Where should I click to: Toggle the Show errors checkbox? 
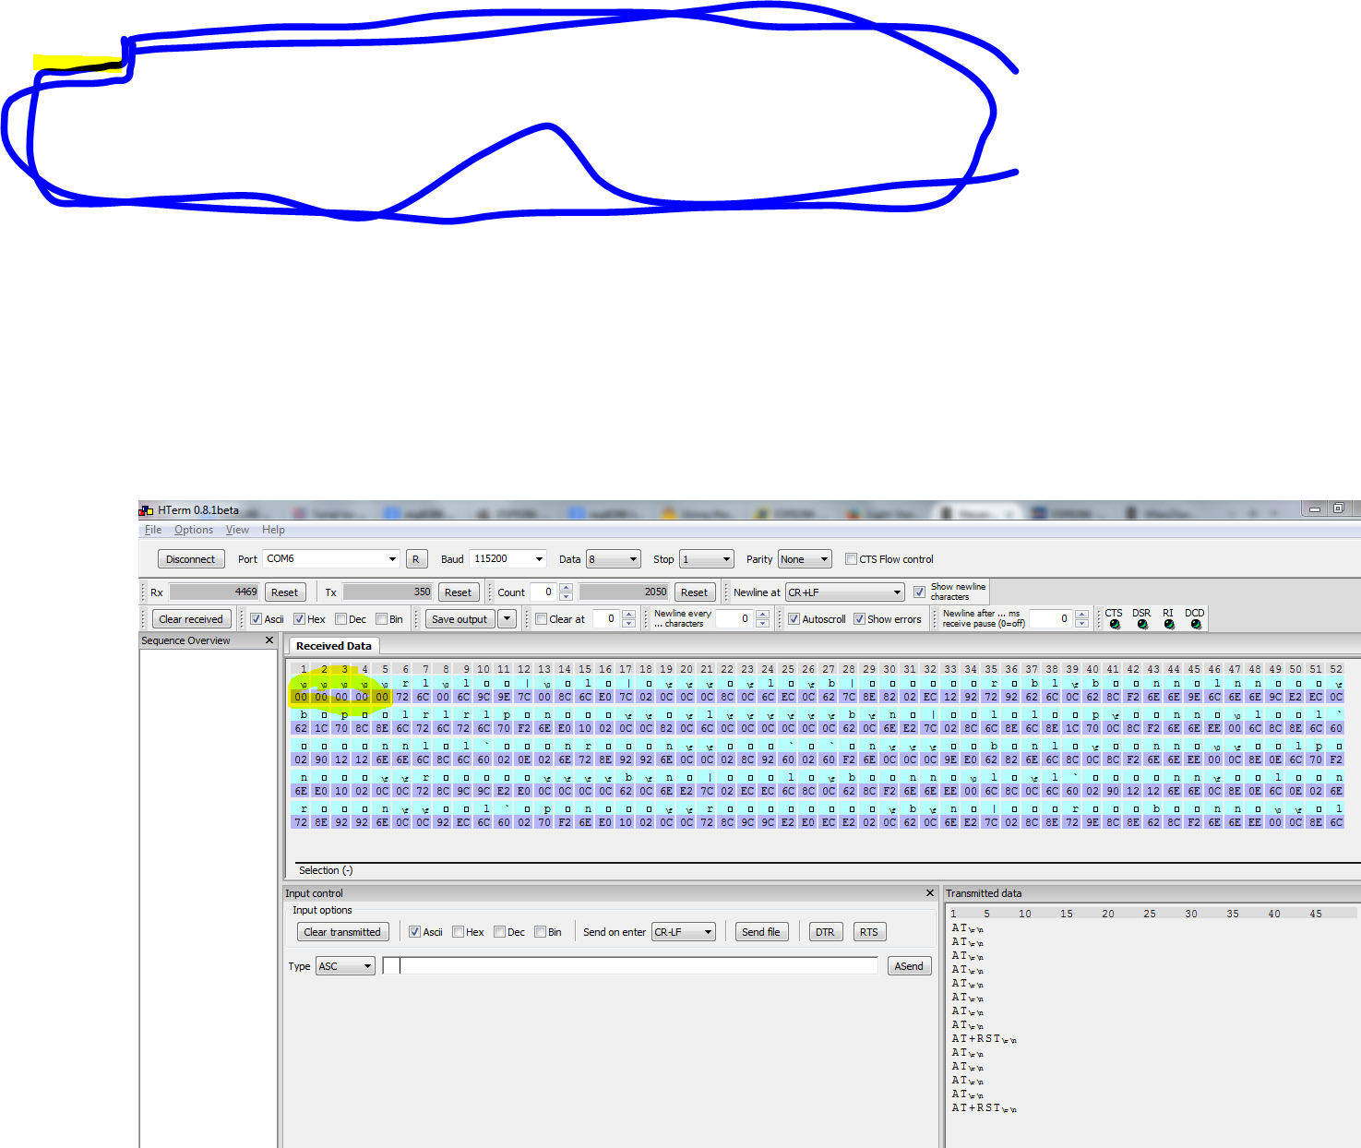(x=859, y=619)
